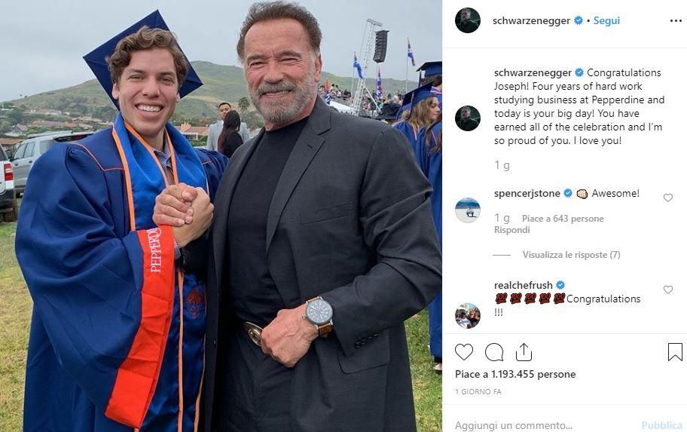This screenshot has height=432, width=687.
Task: Open the profile picture beside the caption
Action: pyautogui.click(x=468, y=118)
